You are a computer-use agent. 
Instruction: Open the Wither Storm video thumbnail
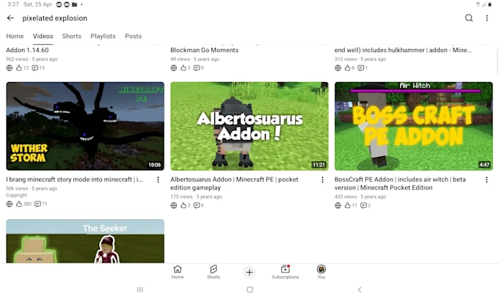pyautogui.click(x=85, y=126)
